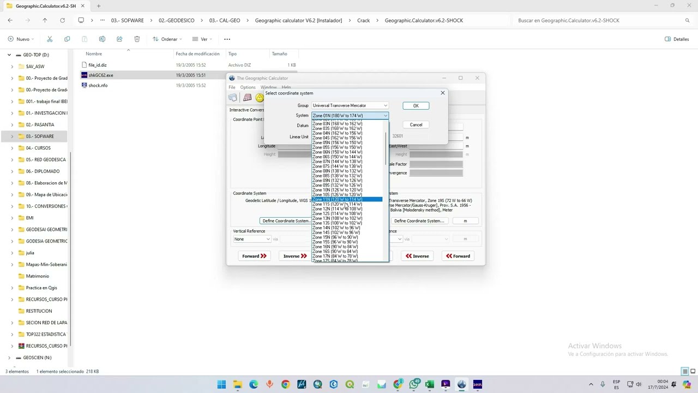The image size is (698, 393).
Task: Click the Copy icon in Explorer toolbar
Action: click(x=67, y=39)
